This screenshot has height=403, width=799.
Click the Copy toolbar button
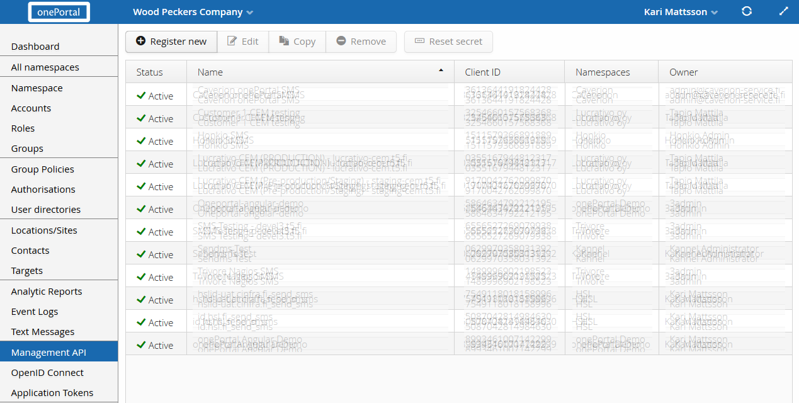pos(297,42)
